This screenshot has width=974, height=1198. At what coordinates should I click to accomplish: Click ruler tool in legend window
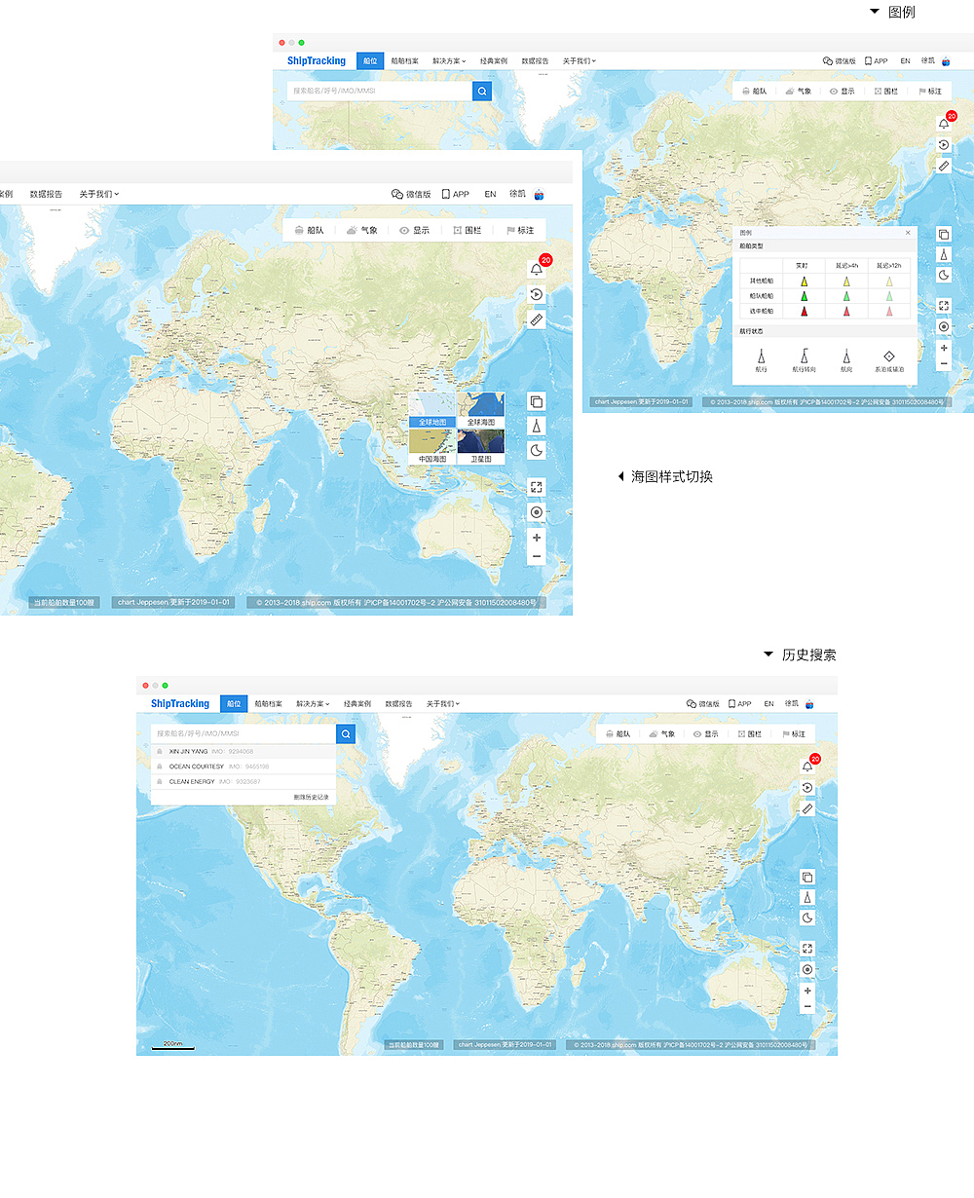pyautogui.click(x=944, y=166)
